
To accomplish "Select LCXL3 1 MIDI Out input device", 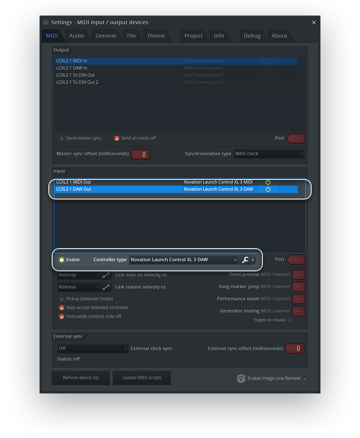I will [177, 182].
